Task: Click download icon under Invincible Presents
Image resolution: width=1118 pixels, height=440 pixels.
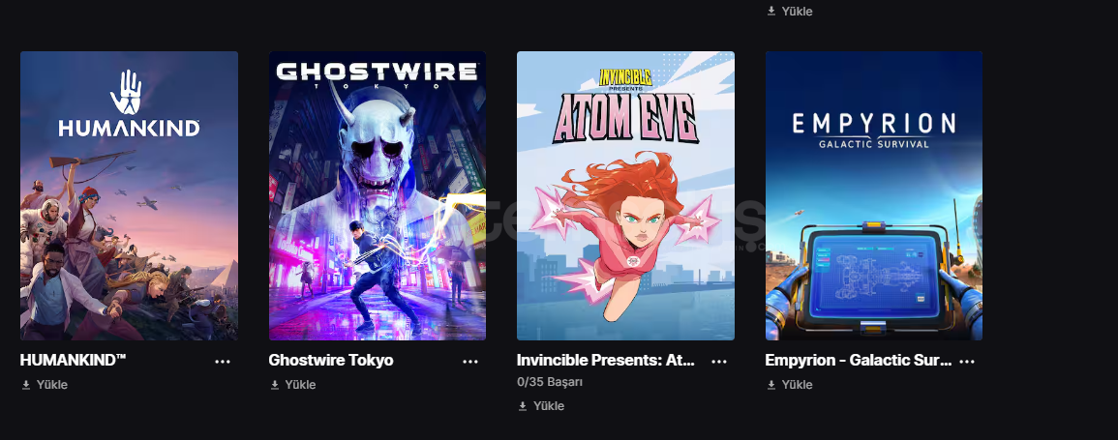Action: pos(523,406)
